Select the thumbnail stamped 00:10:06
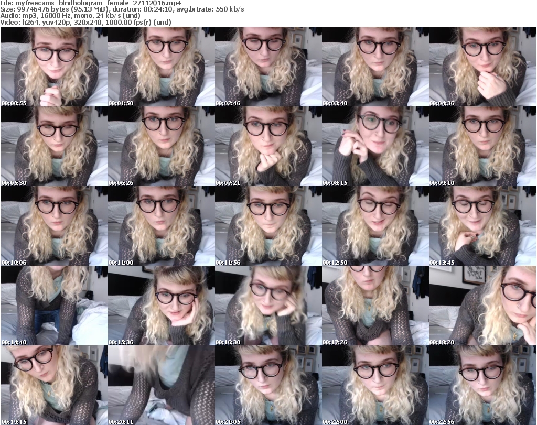The height and width of the screenshot is (425, 537). (x=55, y=226)
